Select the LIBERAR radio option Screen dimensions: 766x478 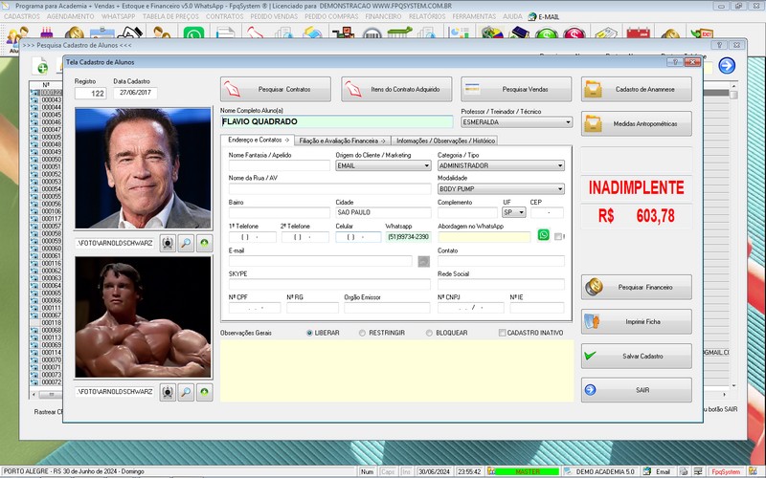point(310,333)
